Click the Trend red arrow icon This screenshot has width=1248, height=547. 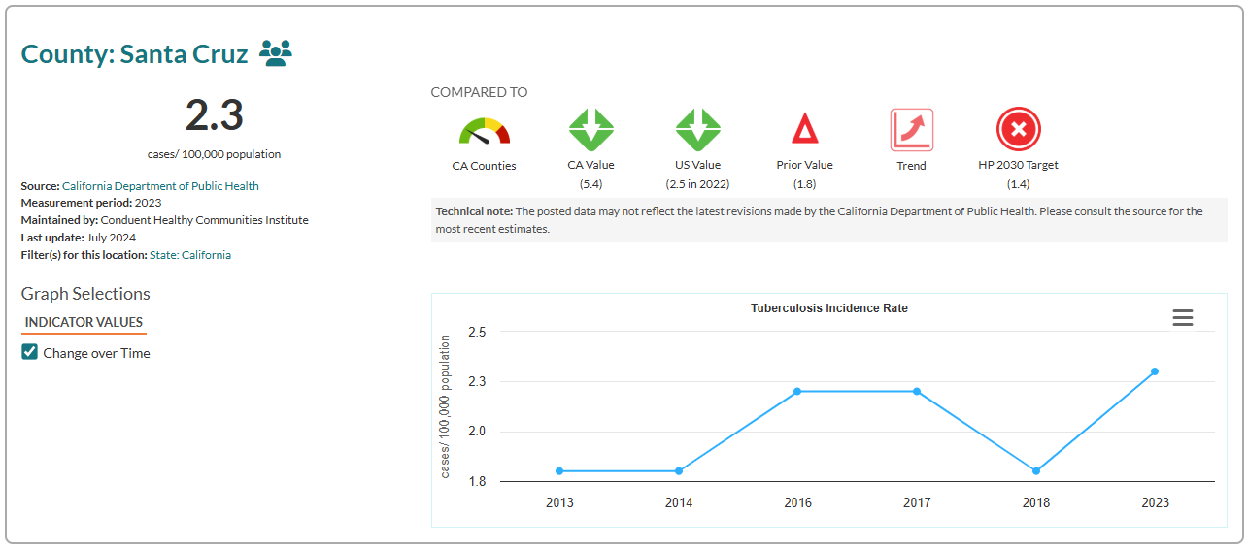coord(911,130)
